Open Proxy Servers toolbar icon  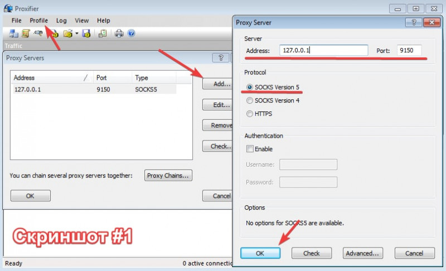pos(14,33)
